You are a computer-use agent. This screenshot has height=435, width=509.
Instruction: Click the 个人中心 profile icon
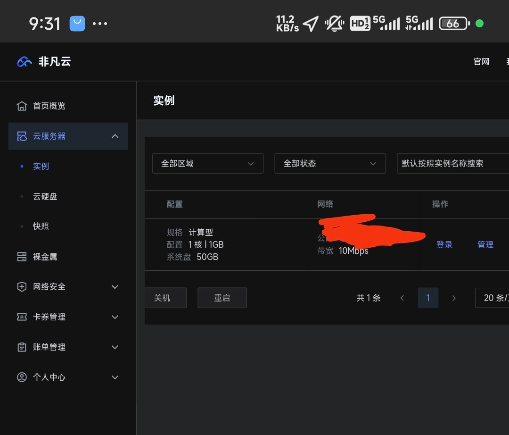22,377
